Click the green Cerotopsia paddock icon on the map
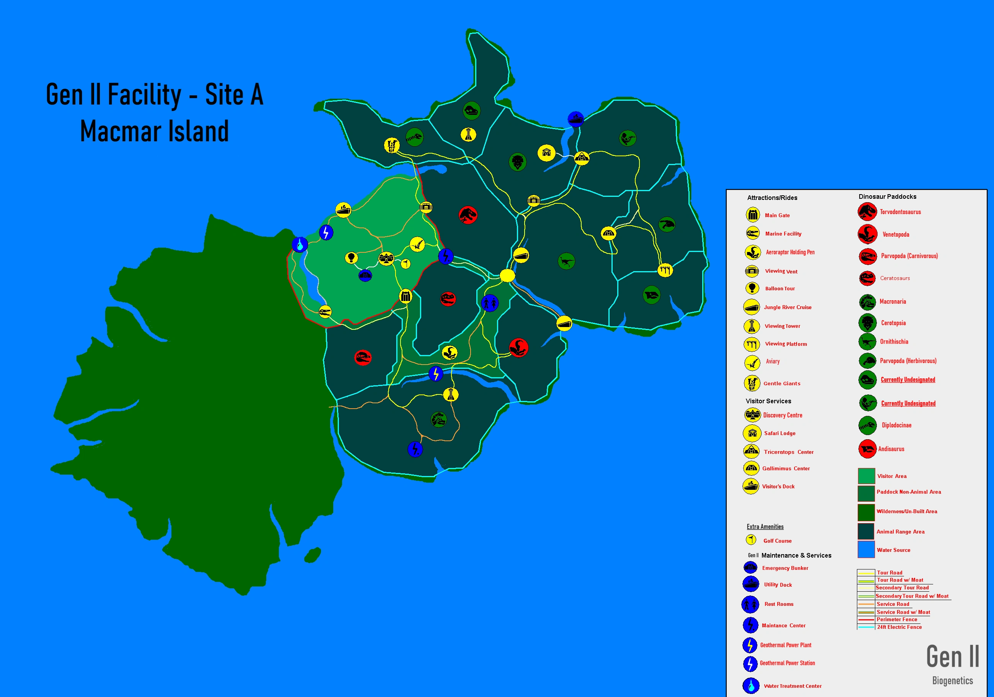 pyautogui.click(x=517, y=162)
